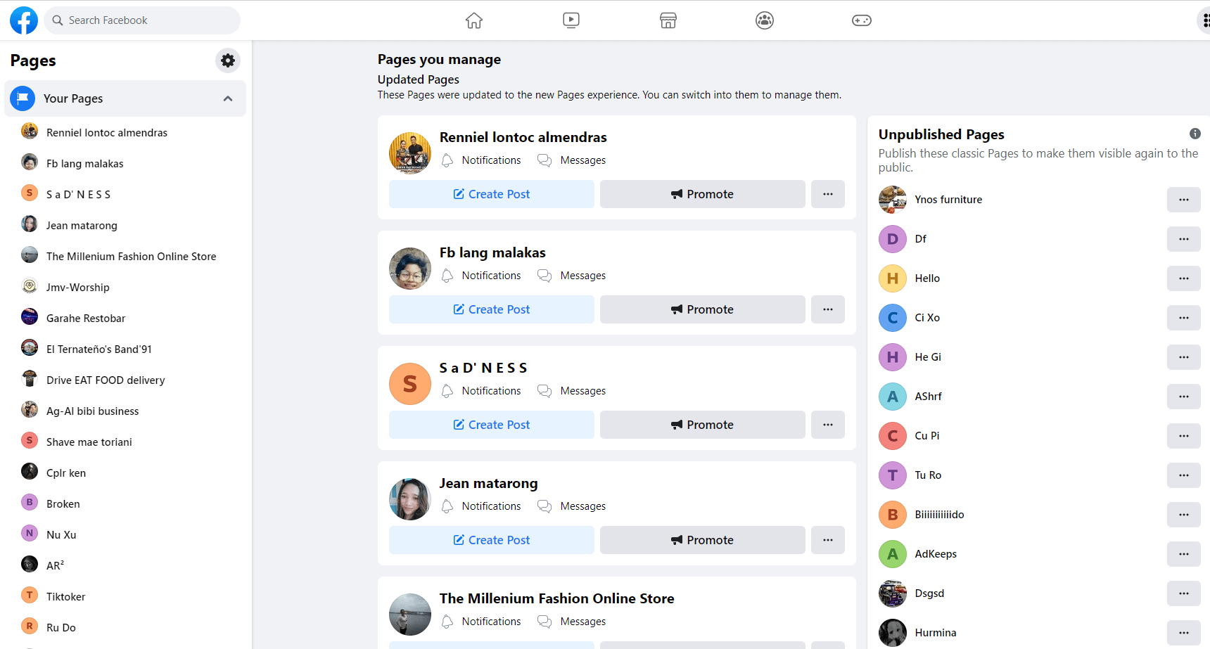Screen dimensions: 1210x649
Task: Open more options for Hello page
Action: point(1184,278)
